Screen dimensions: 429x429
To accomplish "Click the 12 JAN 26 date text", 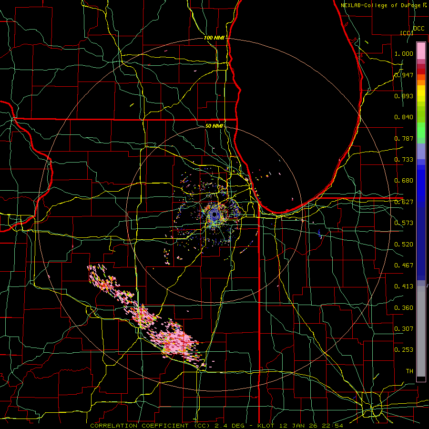I will coord(298,426).
